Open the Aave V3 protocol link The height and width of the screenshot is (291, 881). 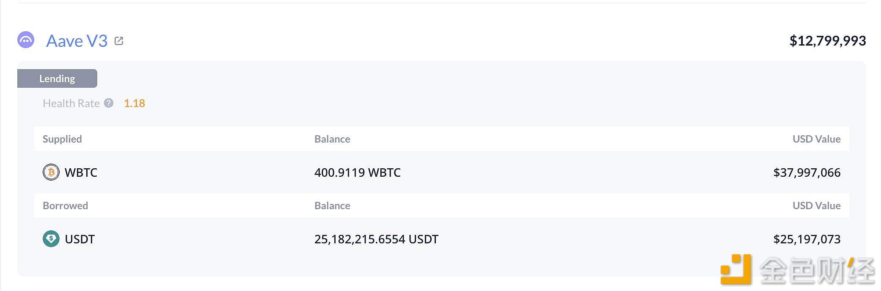77,41
